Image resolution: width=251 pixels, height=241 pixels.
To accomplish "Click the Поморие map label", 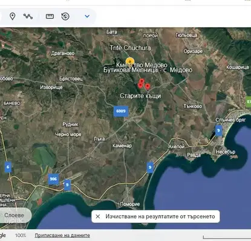I will pyautogui.click(x=130, y=204).
